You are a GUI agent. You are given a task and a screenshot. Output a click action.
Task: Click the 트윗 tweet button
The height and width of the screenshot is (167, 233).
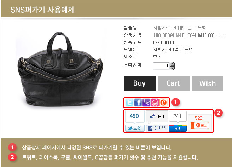point(135,128)
